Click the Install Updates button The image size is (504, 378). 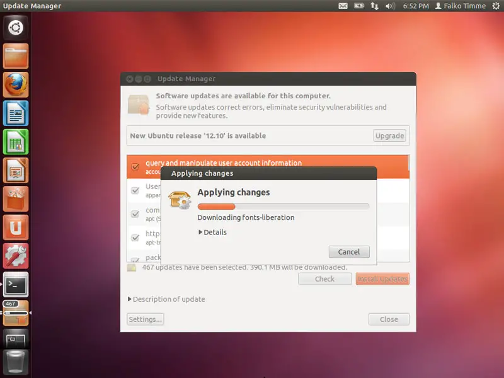(382, 279)
